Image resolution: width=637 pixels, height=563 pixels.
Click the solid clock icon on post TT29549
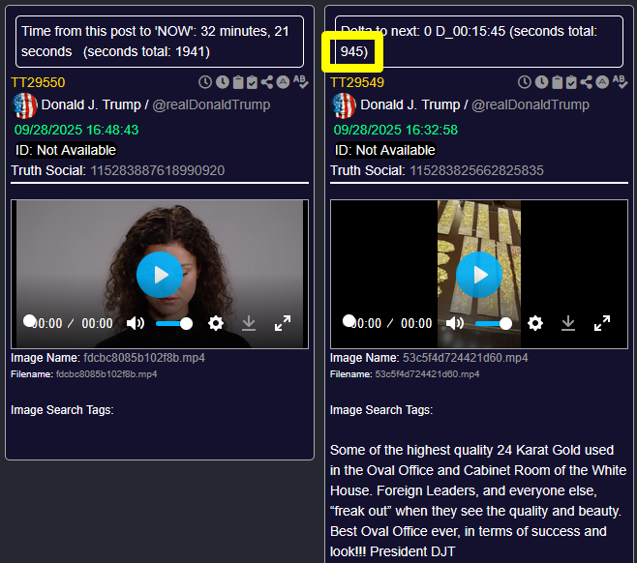pyautogui.click(x=541, y=82)
